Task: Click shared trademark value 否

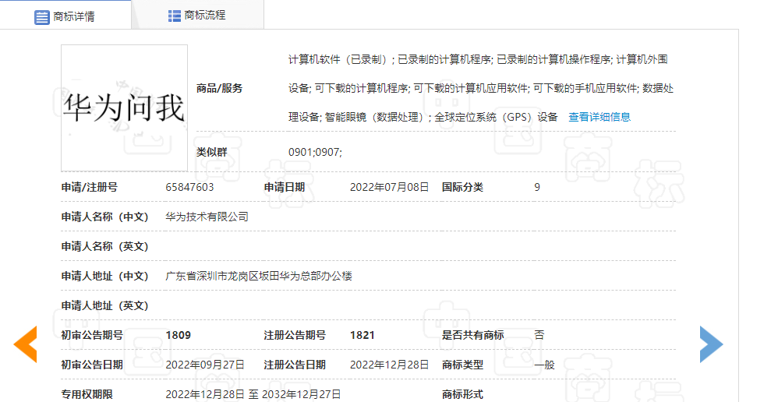Action: pos(539,335)
